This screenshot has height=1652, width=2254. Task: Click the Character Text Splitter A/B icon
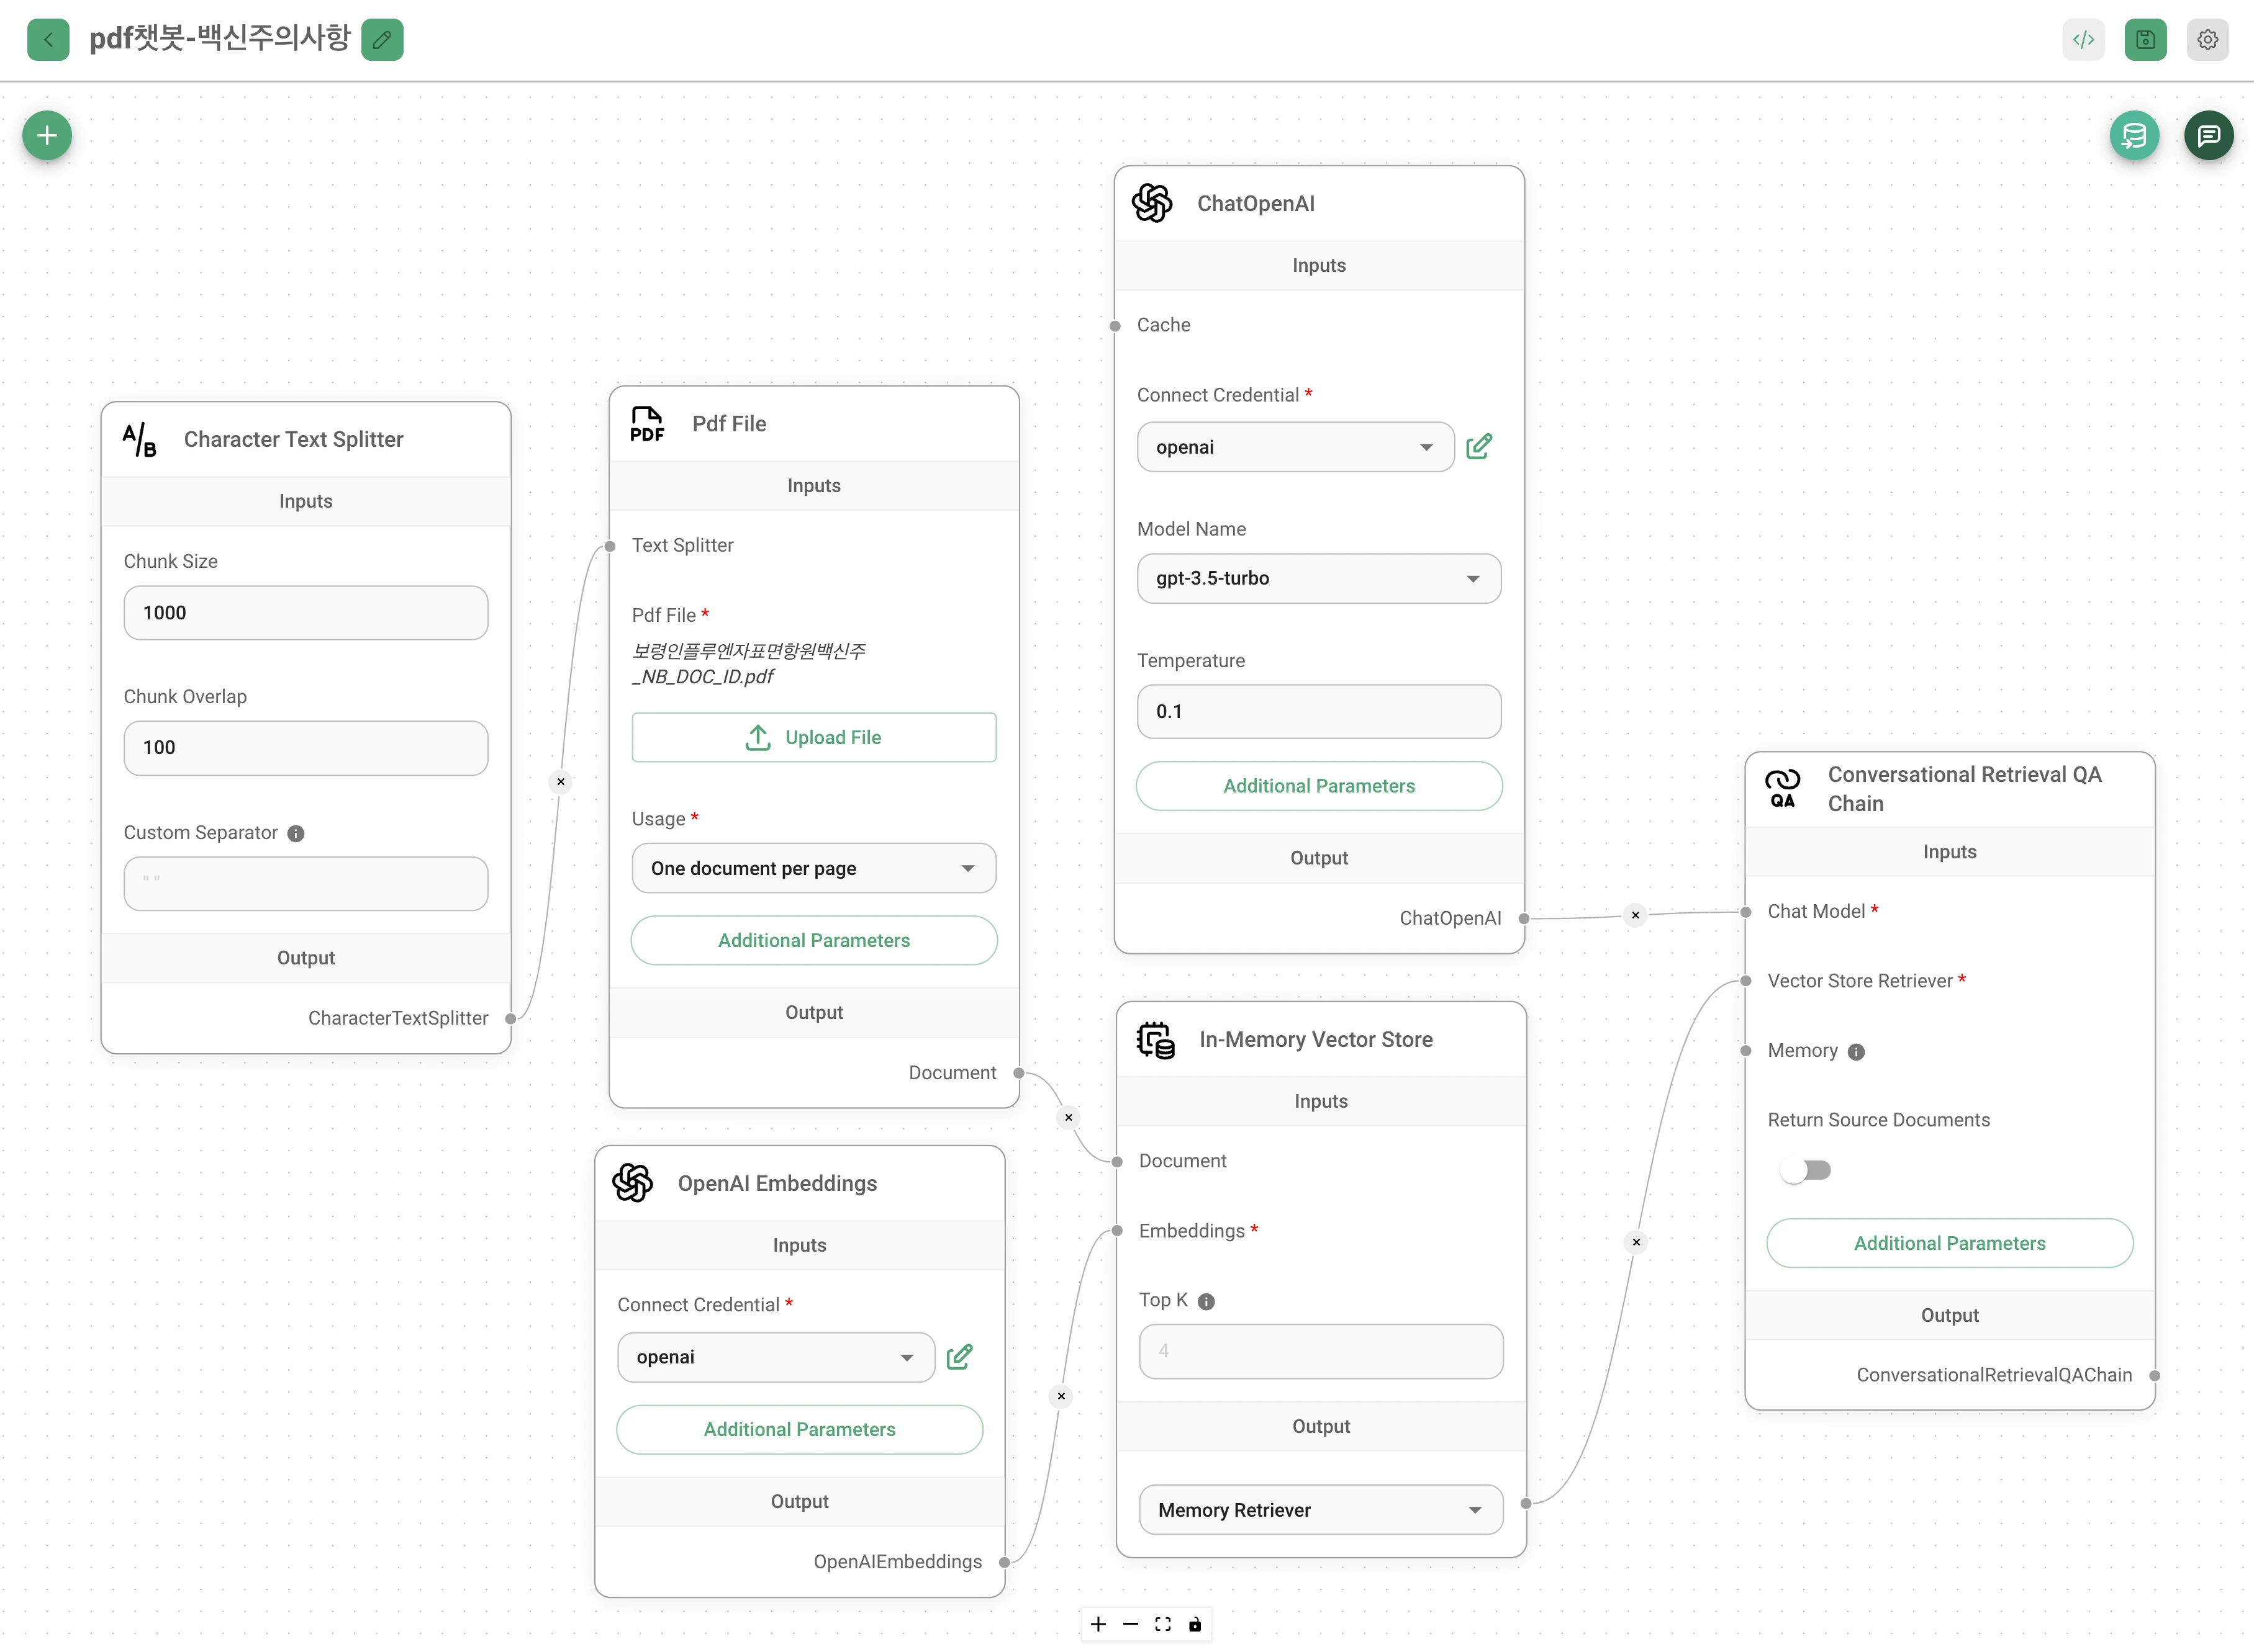click(139, 439)
